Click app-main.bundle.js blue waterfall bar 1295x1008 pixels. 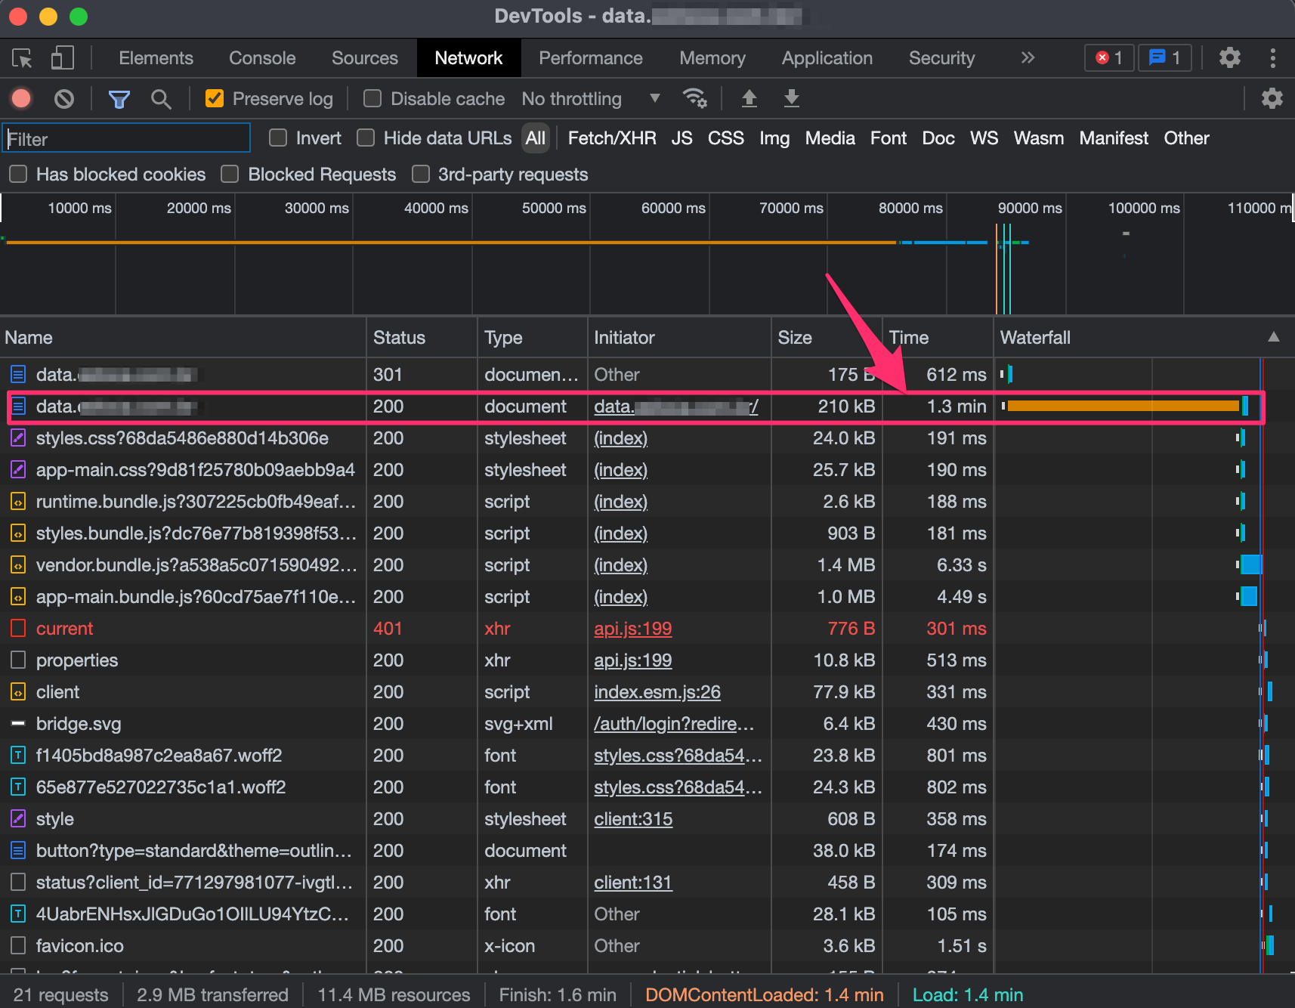tap(1249, 596)
